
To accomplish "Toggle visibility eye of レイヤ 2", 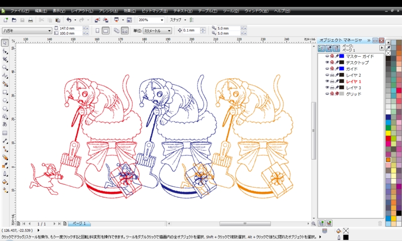I will click(x=327, y=75).
